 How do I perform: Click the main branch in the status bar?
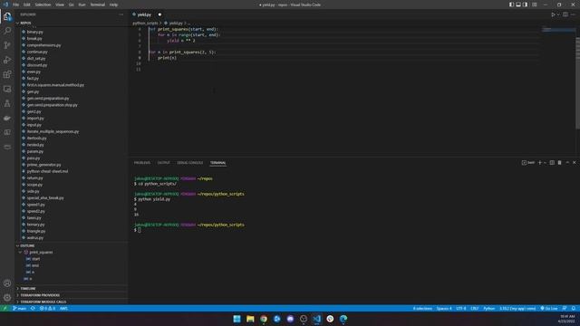(x=20, y=308)
